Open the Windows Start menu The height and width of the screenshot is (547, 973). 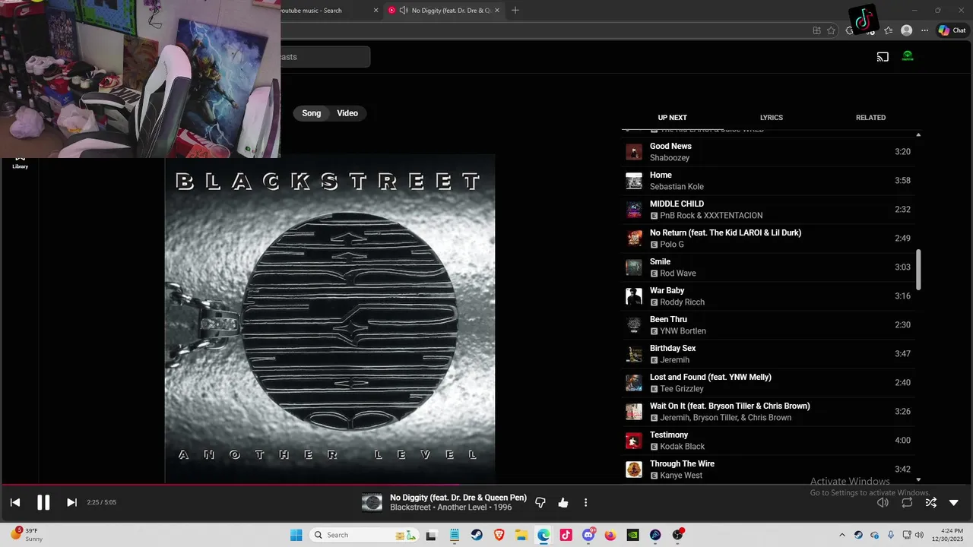296,535
